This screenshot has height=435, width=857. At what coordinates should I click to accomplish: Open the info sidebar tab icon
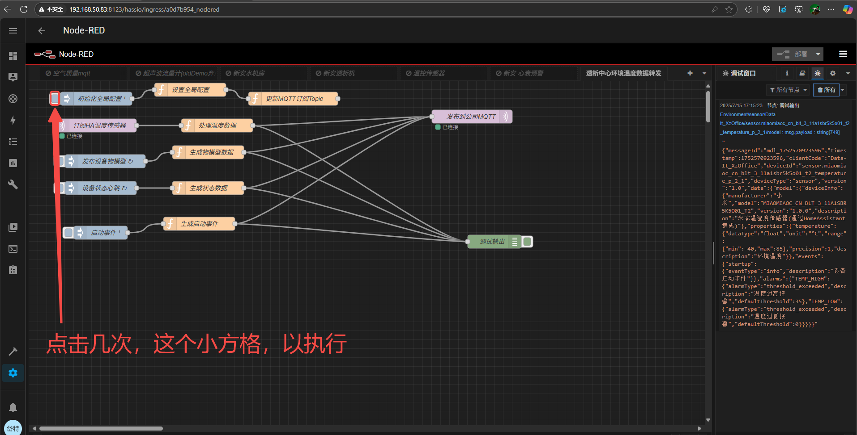[x=787, y=73]
